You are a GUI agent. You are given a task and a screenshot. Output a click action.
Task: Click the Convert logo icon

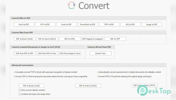tap(71, 5)
